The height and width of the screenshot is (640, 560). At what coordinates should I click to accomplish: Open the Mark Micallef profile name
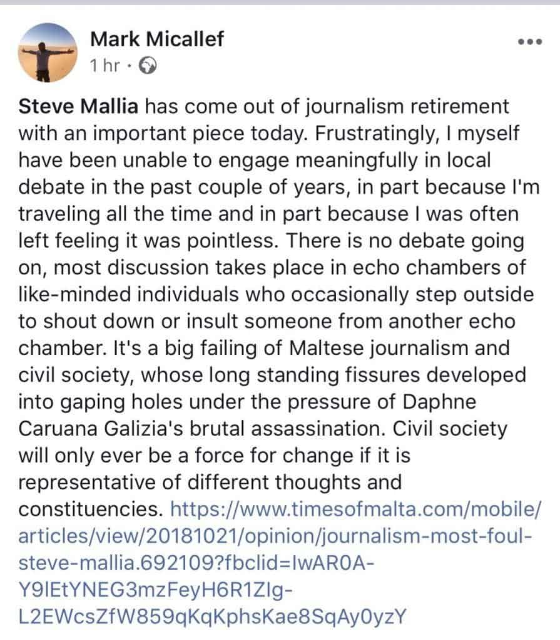coord(156,39)
